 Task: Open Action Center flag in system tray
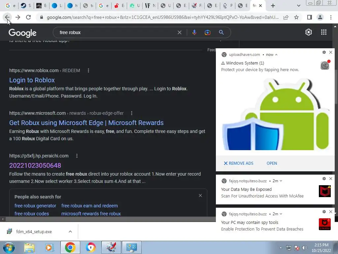tap(297, 248)
